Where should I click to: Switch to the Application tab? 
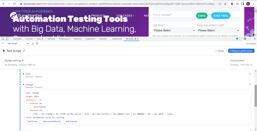pyautogui.click(x=90, y=39)
